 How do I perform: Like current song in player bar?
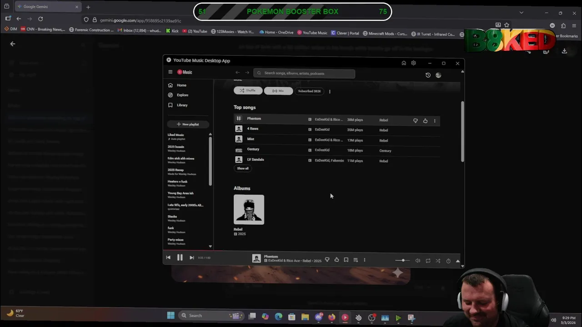coord(336,260)
